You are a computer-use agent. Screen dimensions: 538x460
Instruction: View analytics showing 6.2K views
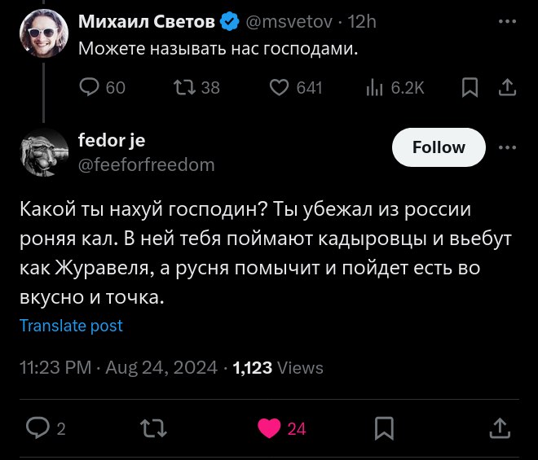[375, 87]
